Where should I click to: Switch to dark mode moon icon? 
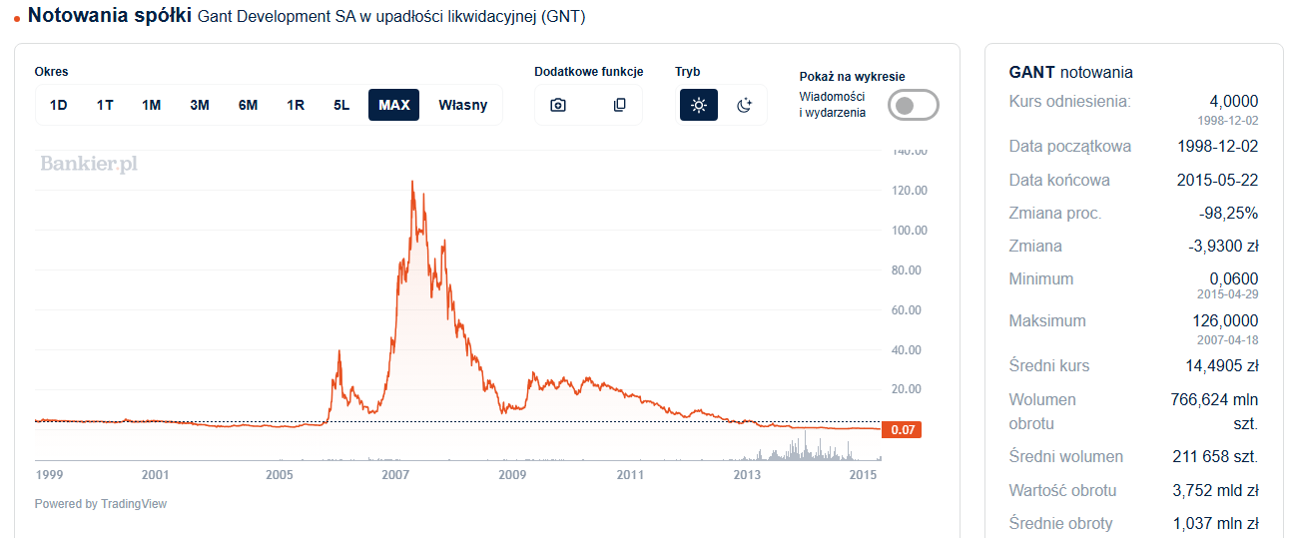(744, 105)
